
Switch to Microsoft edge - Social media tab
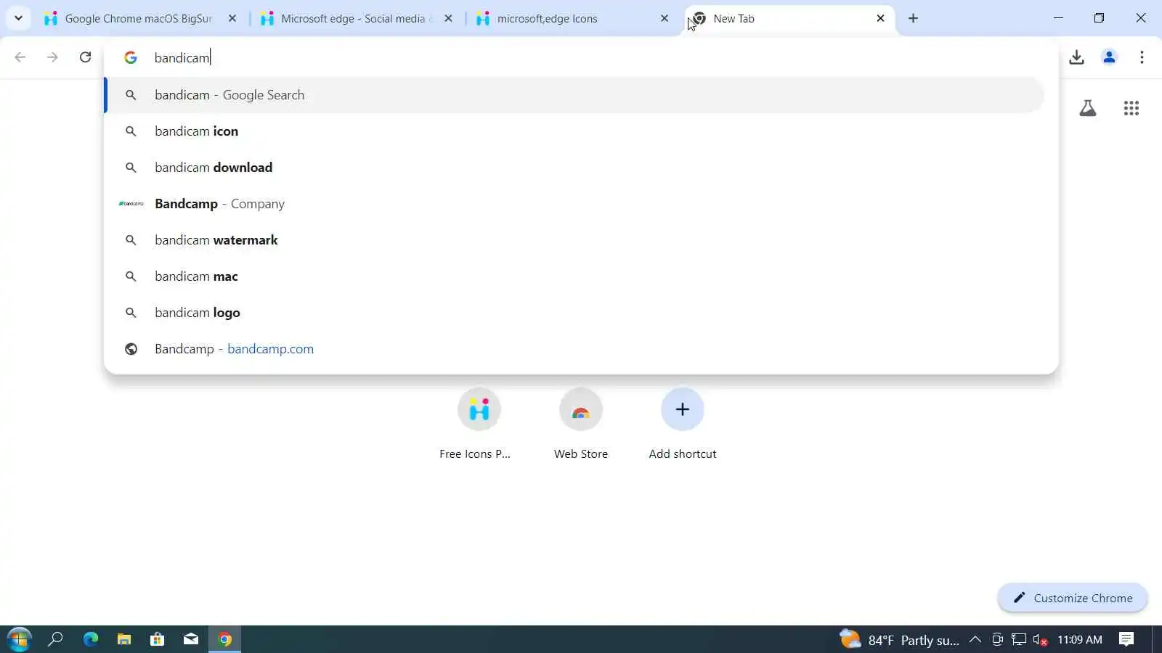point(356,19)
